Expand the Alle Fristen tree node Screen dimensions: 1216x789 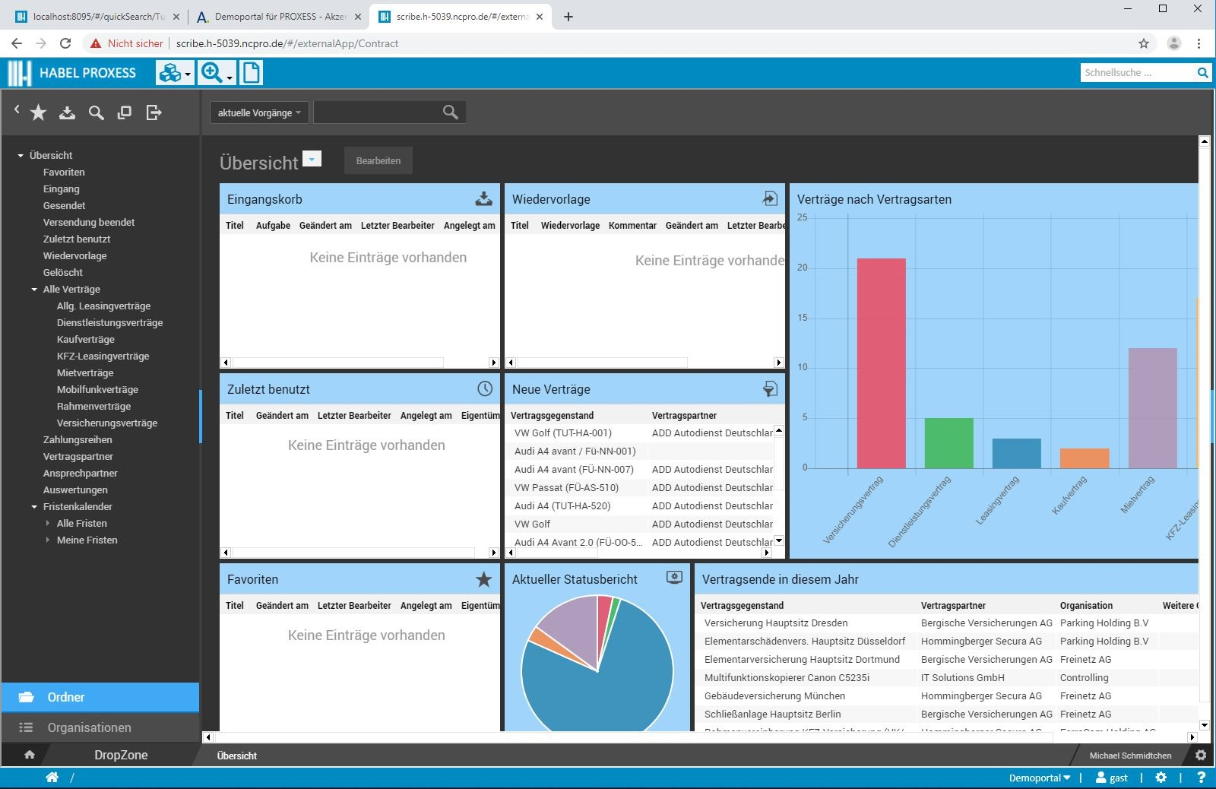click(x=48, y=524)
